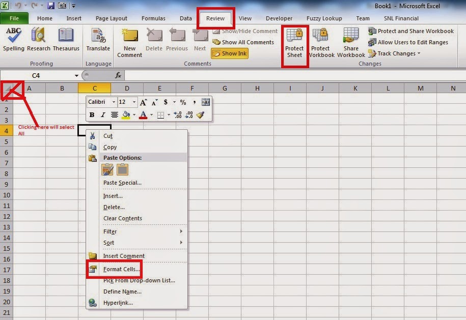Viewport: 466px width, 320px height.
Task: Increase font size with Grow Font icon
Action: point(143,102)
